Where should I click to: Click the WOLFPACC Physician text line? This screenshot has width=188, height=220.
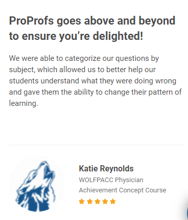(x=111, y=180)
